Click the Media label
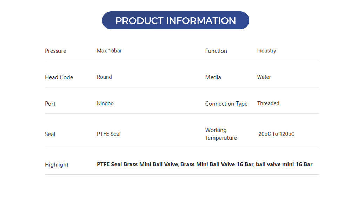Image resolution: width=351 pixels, height=198 pixels. point(213,77)
